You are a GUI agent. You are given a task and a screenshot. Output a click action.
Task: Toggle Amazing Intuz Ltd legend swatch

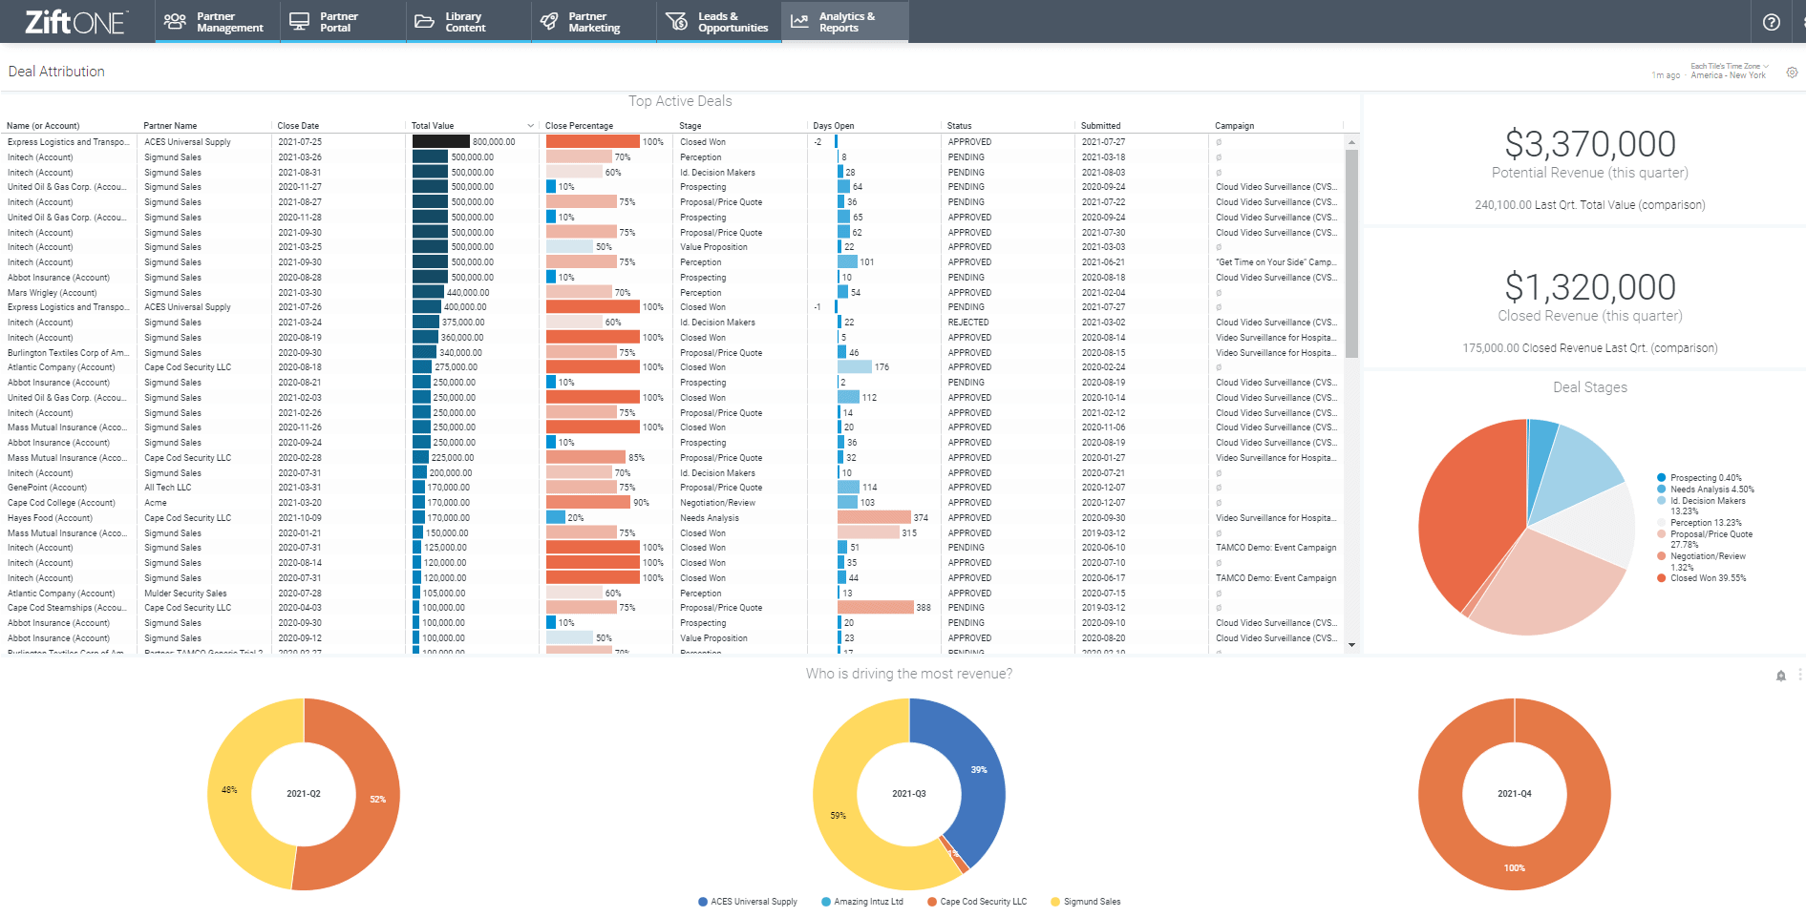826,902
